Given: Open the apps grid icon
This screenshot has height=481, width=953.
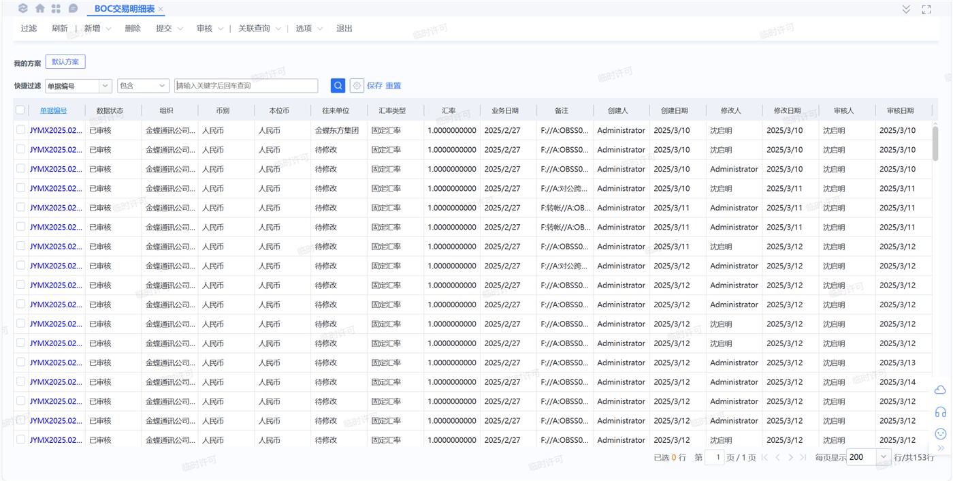Looking at the screenshot, I should coord(56,9).
